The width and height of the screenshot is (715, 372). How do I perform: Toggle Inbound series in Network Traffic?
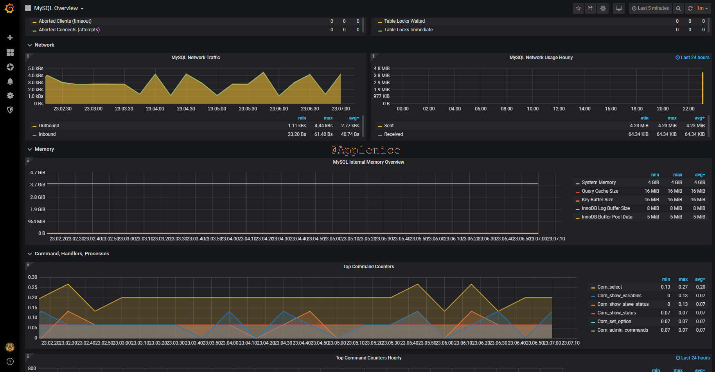click(x=47, y=134)
